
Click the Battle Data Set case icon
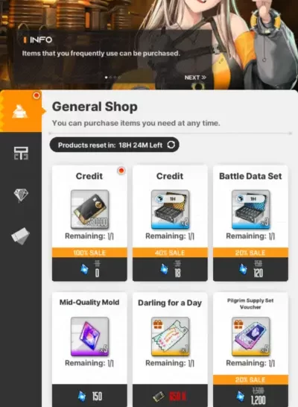[250, 209]
